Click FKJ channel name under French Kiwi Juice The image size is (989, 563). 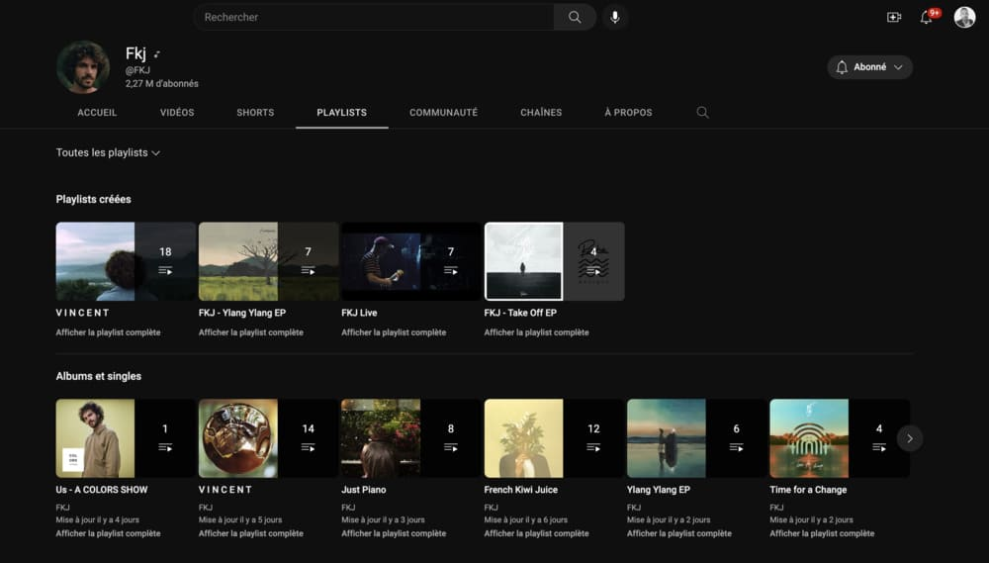click(492, 508)
